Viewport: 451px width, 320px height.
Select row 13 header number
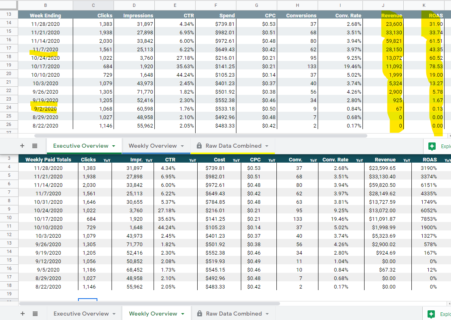pyautogui.click(x=8, y=15)
